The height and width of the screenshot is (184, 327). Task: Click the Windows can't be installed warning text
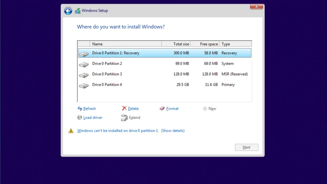(x=118, y=131)
